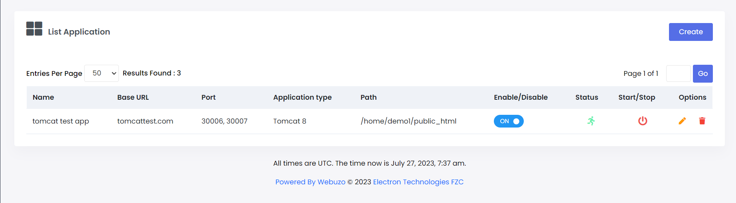Delete the tomcat test app via trash icon
The width and height of the screenshot is (736, 203).
(702, 121)
